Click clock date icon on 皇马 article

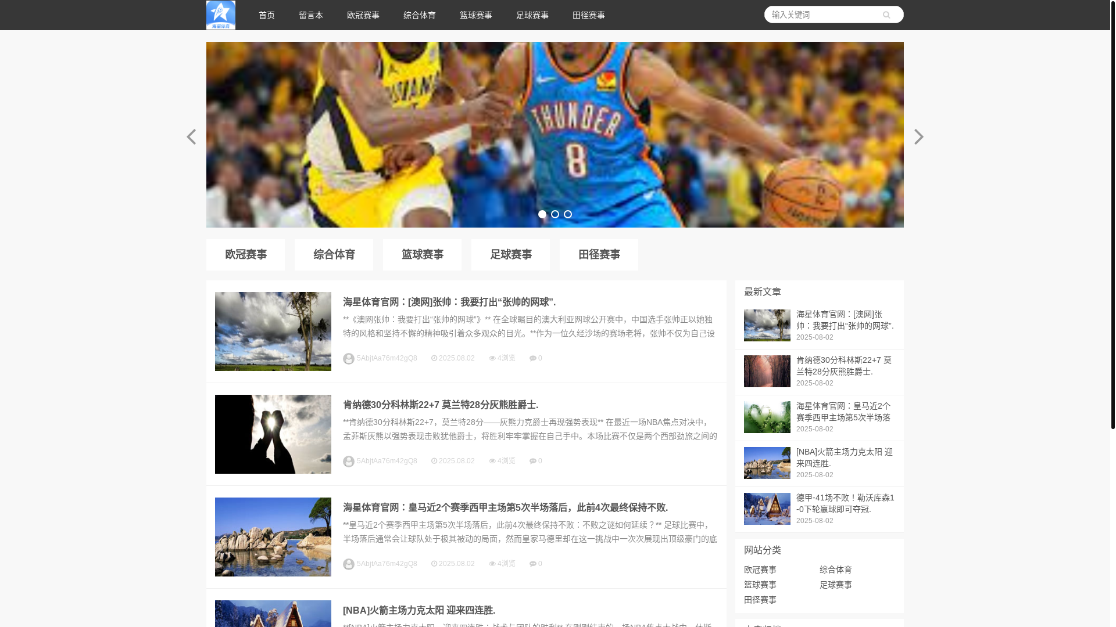coord(434,564)
